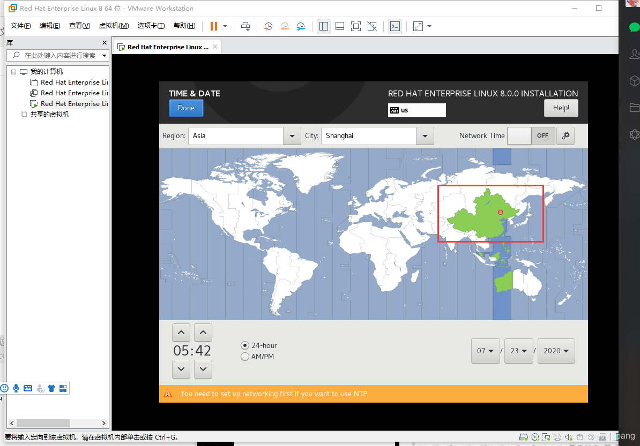Click the shirt skin icon in input toolbar
This screenshot has height=446, width=640.
coord(51,388)
